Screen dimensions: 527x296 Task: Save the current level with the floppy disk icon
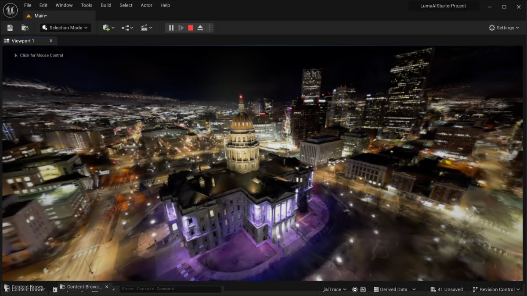(10, 28)
